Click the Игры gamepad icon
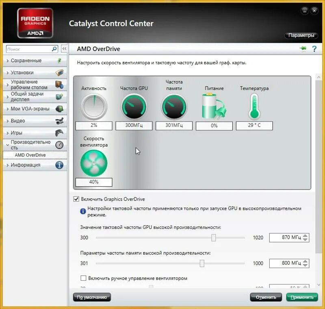This screenshot has width=325, height=309. tap(59, 133)
